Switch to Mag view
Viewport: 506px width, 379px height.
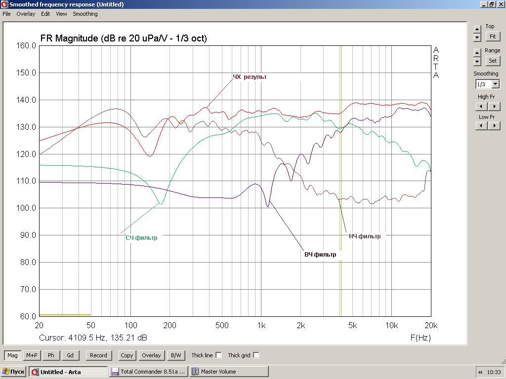coord(12,355)
